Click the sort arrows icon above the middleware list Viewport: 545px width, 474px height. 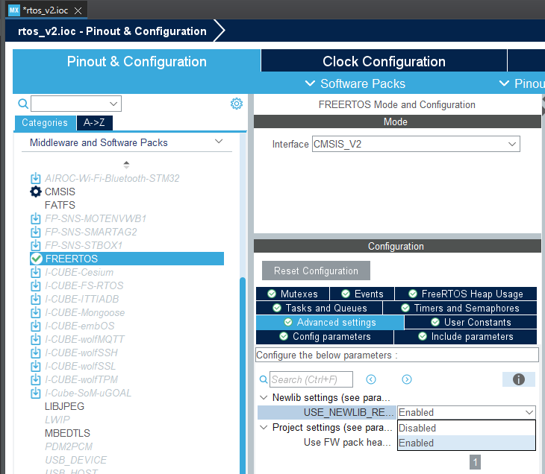pos(126,165)
